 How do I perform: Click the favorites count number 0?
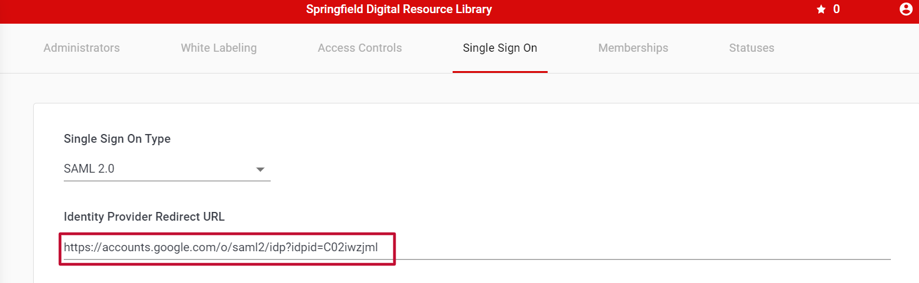(836, 9)
